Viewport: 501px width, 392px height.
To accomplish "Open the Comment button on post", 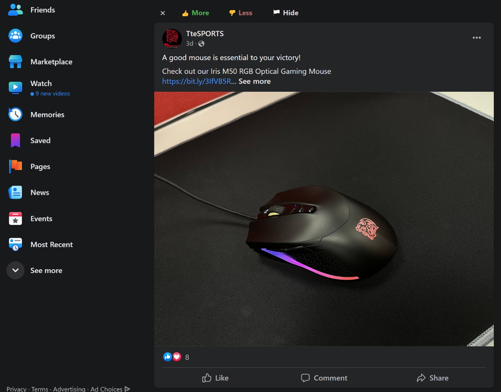I will [324, 378].
